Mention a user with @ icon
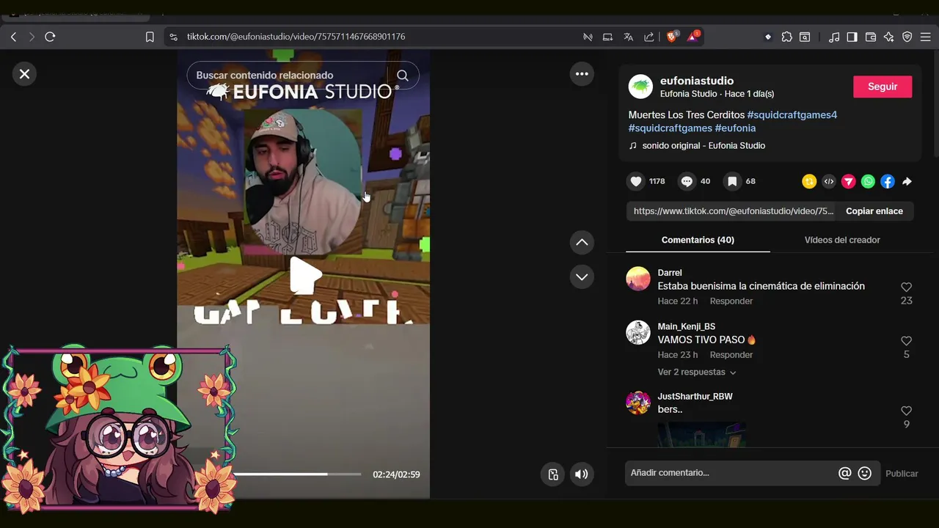 pos(845,474)
